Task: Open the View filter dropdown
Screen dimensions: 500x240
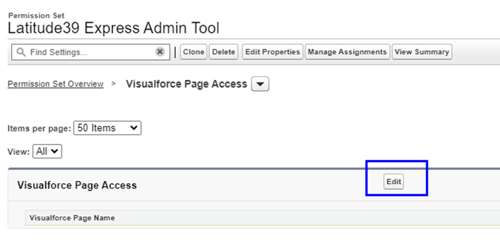Action: (47, 151)
